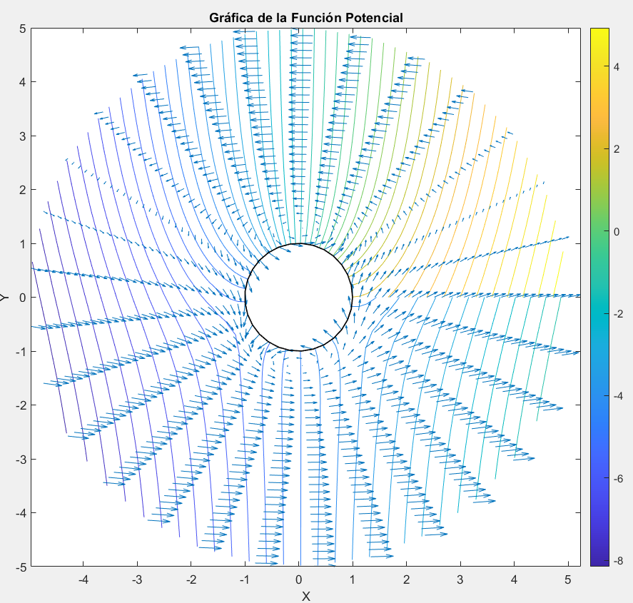Select the colorbar tick label "-8"
The image size is (633, 603).
click(619, 560)
